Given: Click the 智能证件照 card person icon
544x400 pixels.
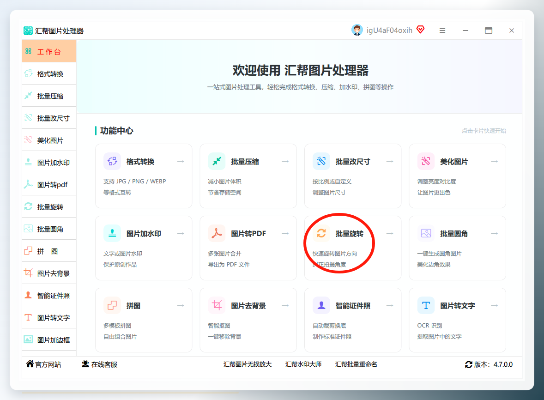Looking at the screenshot, I should (321, 306).
